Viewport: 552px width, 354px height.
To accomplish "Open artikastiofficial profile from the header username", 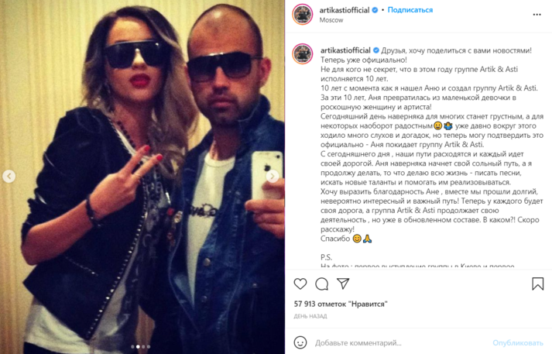I will click(345, 10).
